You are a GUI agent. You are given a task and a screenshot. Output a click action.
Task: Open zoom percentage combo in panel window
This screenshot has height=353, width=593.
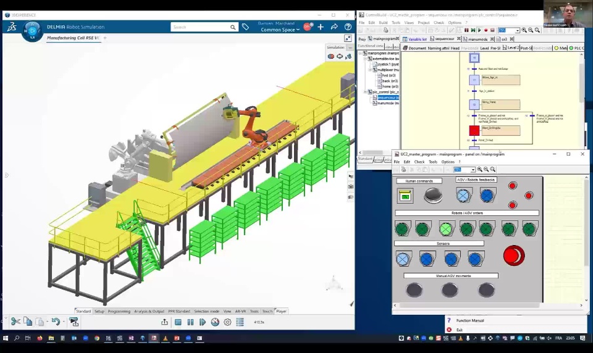465,169
